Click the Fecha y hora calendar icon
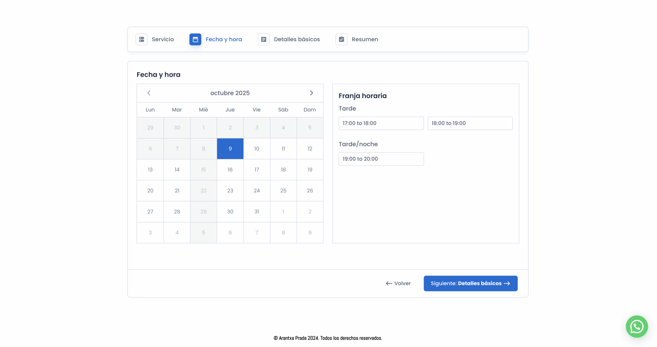 195,39
